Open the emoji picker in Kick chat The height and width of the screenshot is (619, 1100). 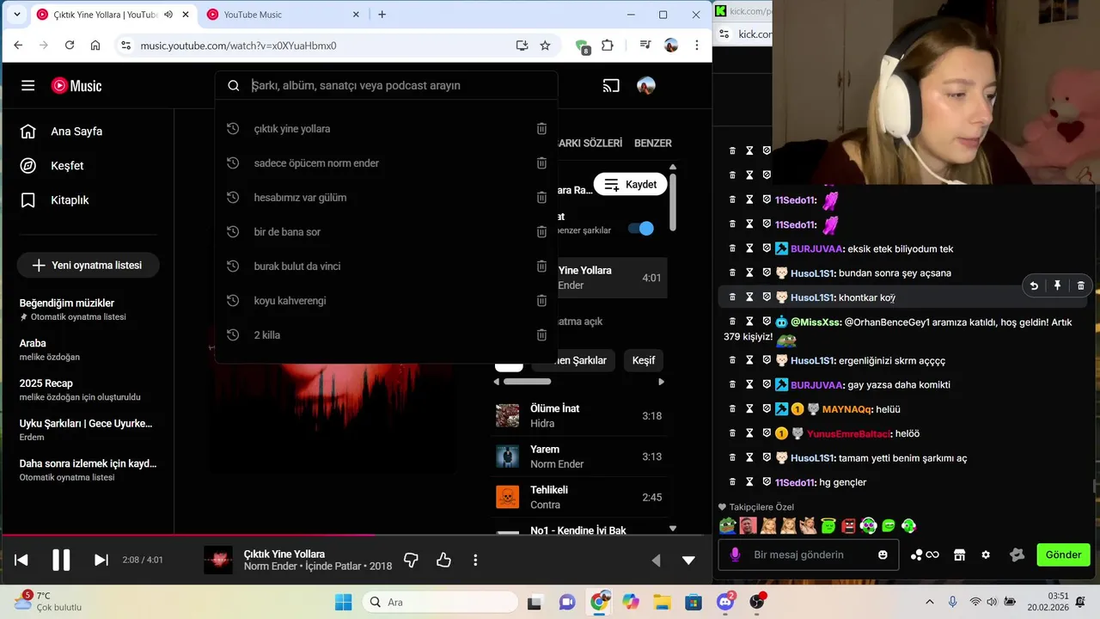click(883, 555)
